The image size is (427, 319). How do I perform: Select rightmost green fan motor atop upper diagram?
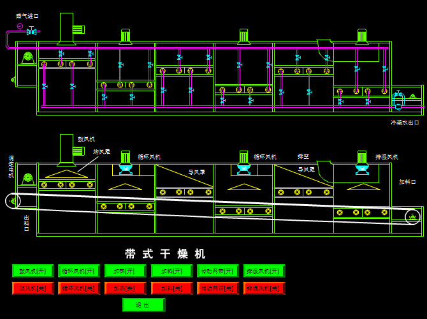(362, 36)
